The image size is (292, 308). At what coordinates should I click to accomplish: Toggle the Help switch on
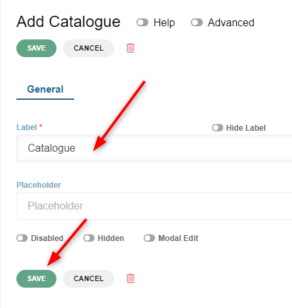[x=142, y=22]
